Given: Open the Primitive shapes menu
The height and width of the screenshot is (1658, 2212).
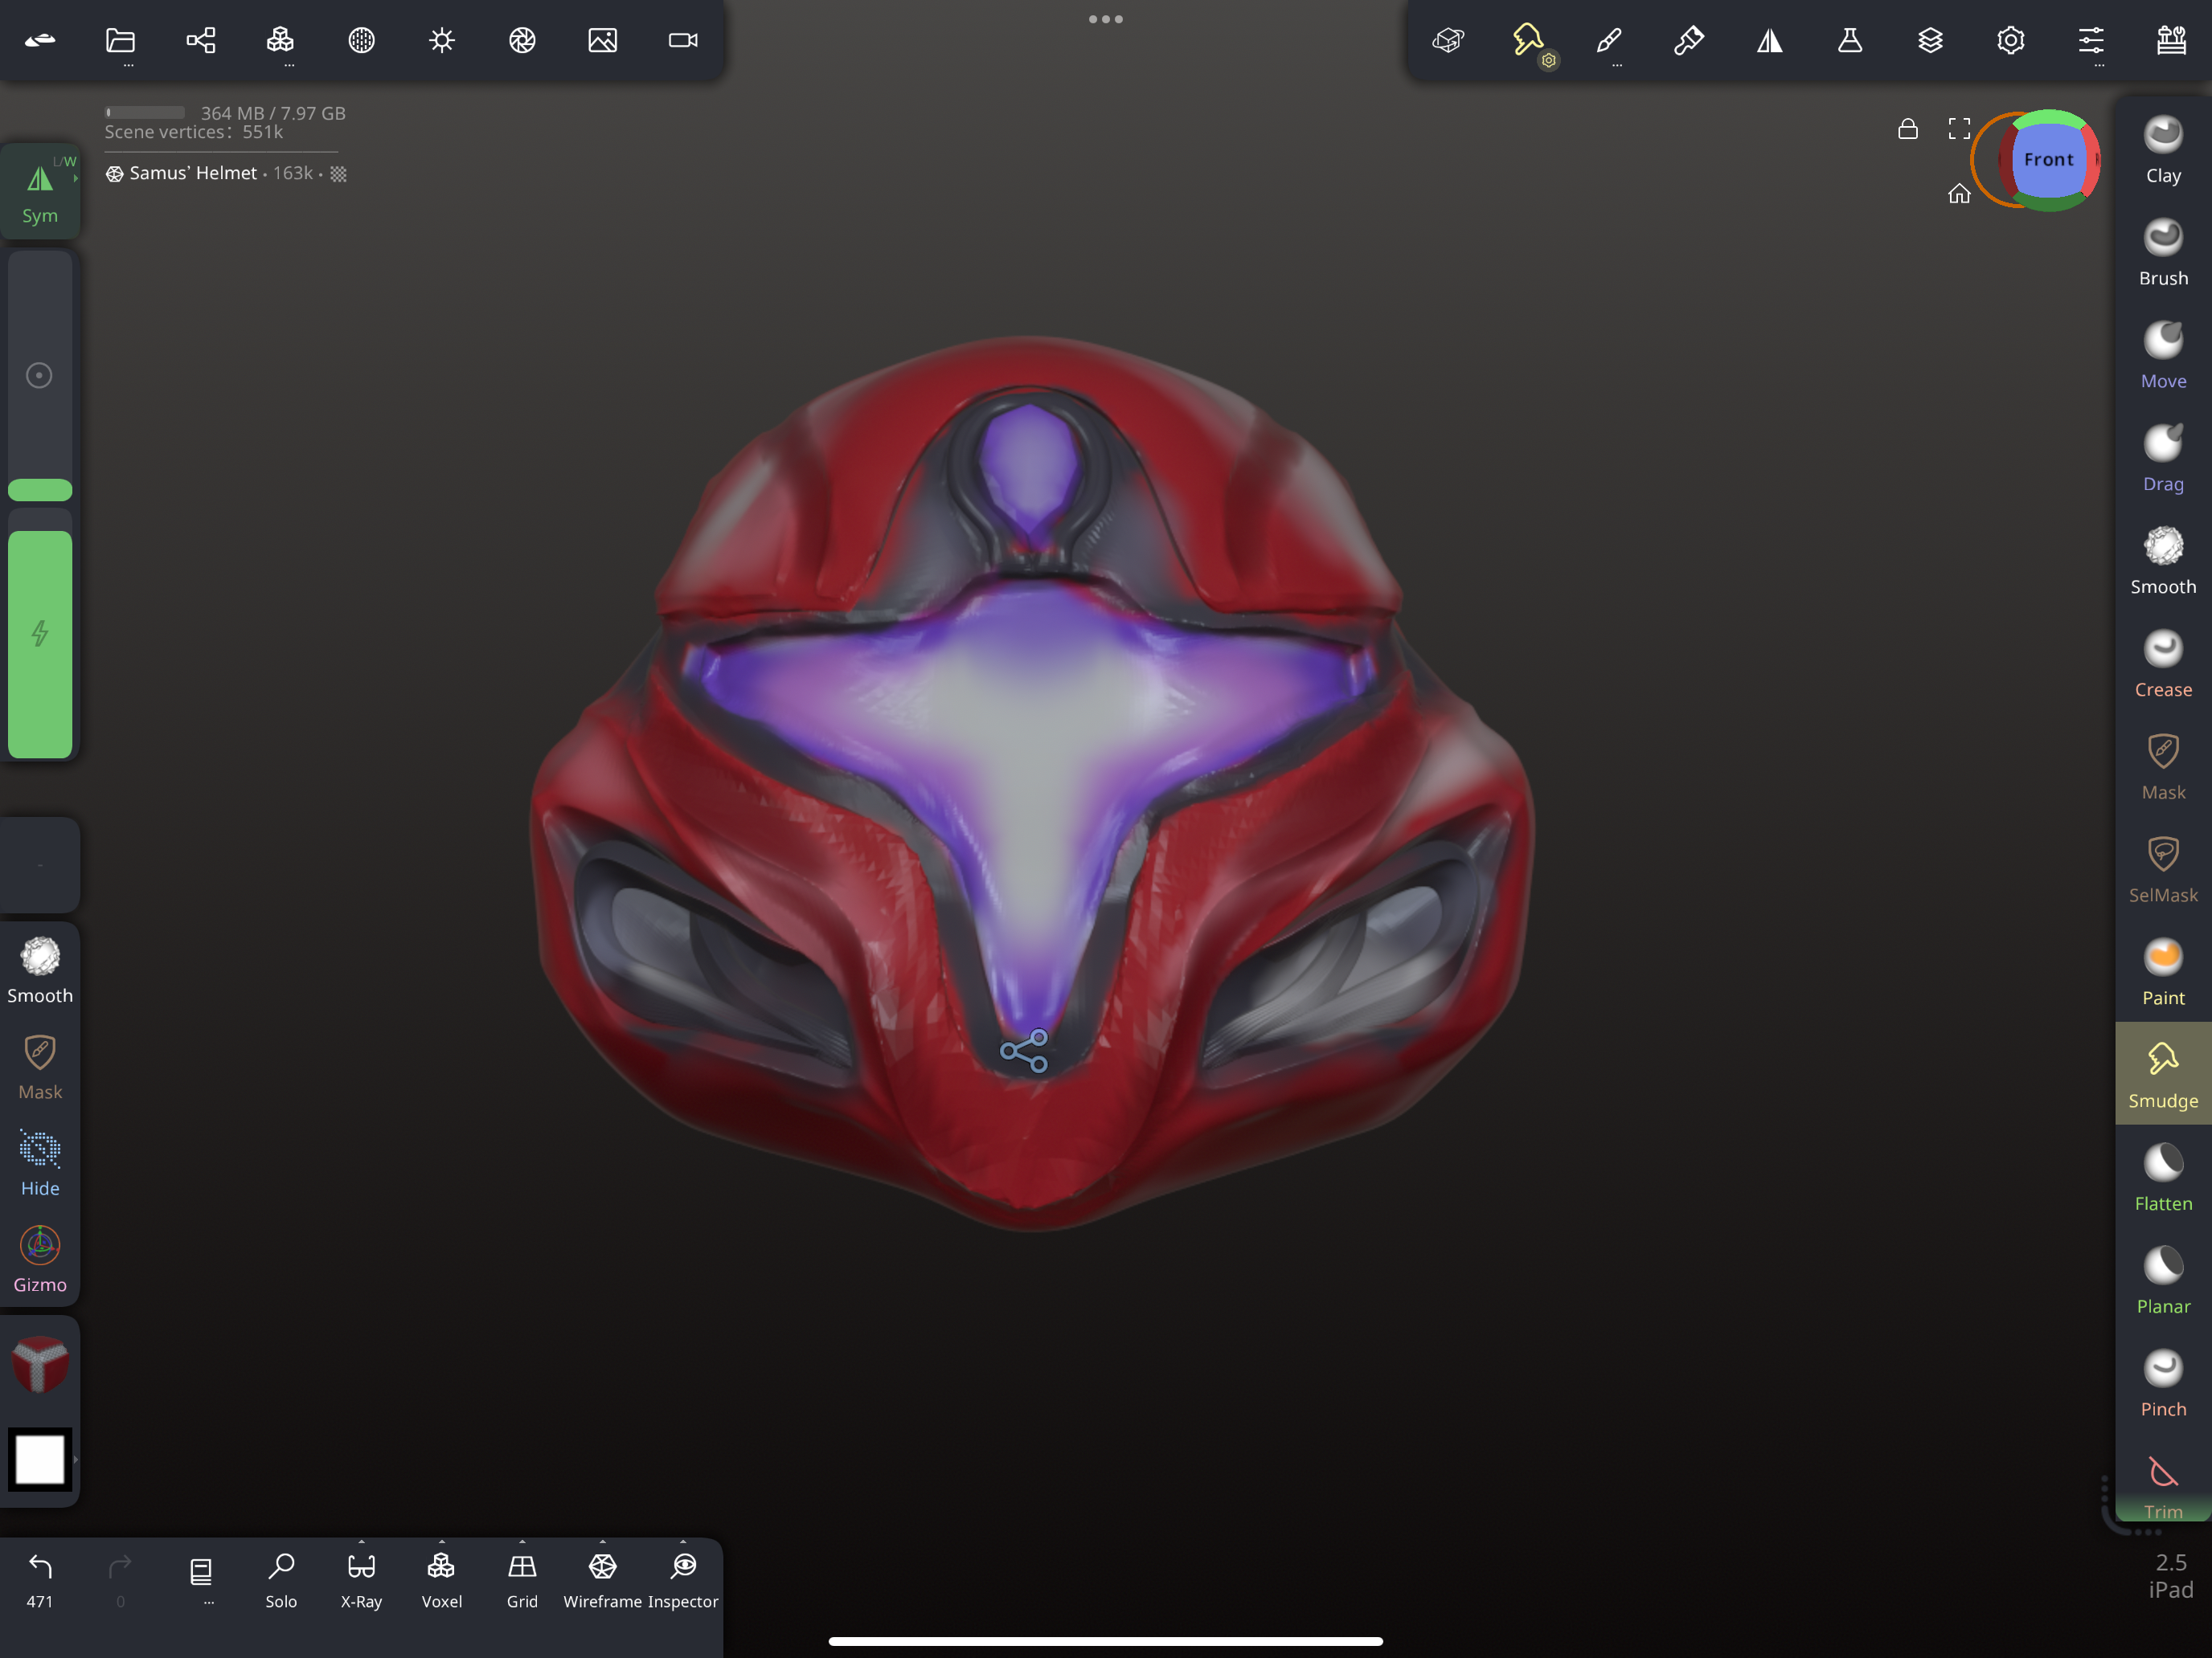Looking at the screenshot, I should (x=1448, y=40).
